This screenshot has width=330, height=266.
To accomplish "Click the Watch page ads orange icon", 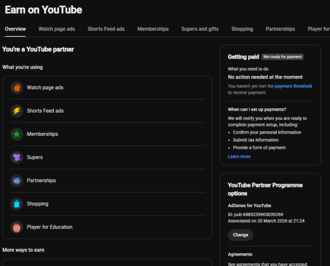I will (x=16, y=87).
